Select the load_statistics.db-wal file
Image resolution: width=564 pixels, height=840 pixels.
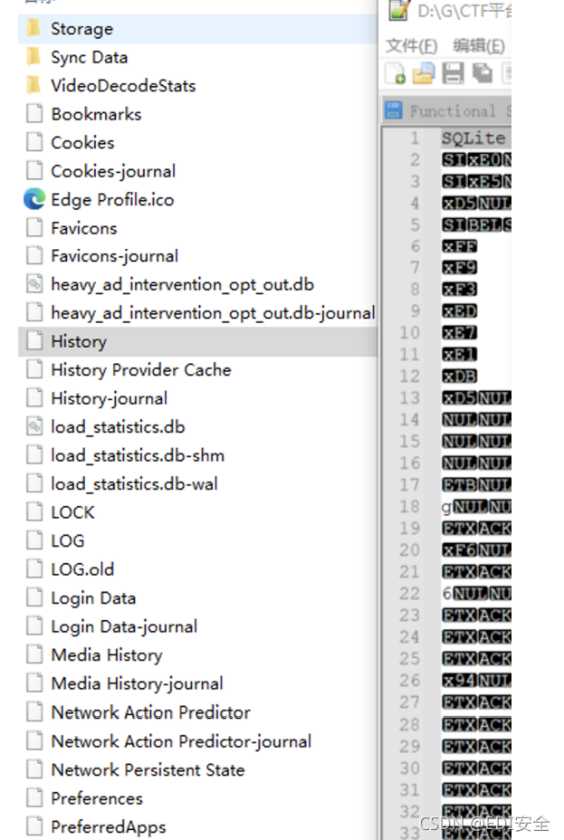(x=135, y=483)
